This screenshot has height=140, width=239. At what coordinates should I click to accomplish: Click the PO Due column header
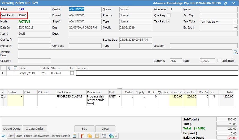(47, 92)
